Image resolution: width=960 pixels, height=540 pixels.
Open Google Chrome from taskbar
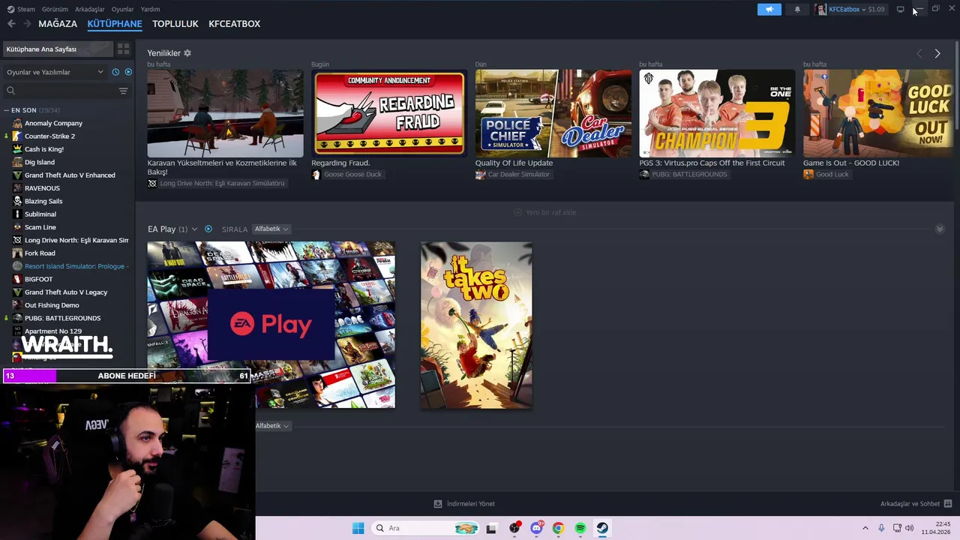(558, 528)
